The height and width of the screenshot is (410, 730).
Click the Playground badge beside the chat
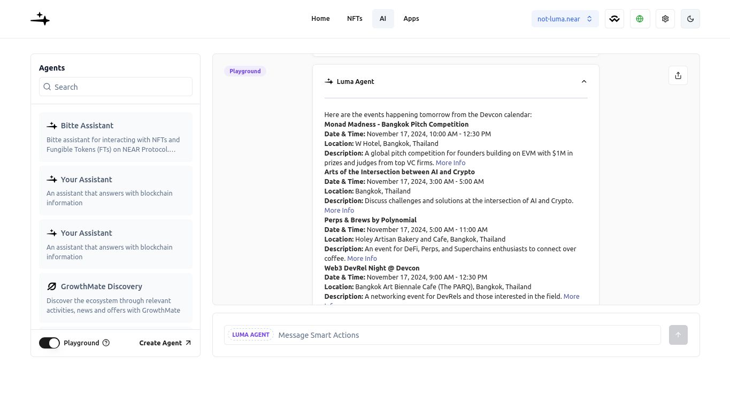click(x=245, y=71)
